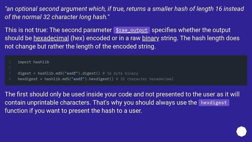Click the import hashlib code line
252x142 pixels.
[x=33, y=62]
